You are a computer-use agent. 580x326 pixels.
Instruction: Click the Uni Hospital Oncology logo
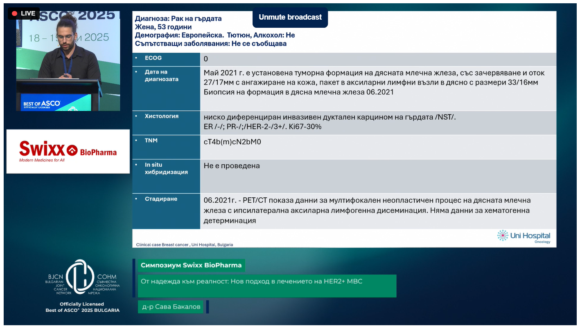pos(524,237)
